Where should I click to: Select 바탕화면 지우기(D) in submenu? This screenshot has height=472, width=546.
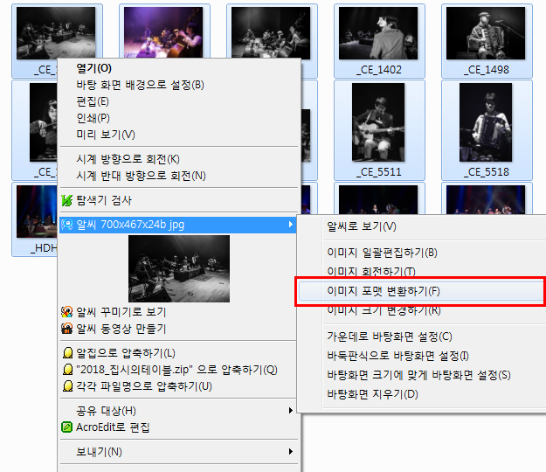coord(372,394)
